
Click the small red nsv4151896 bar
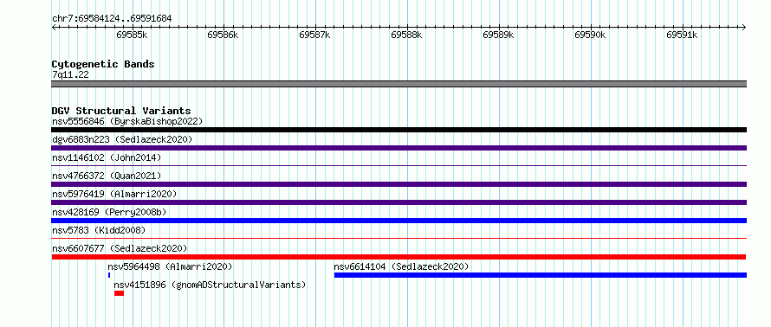(119, 293)
